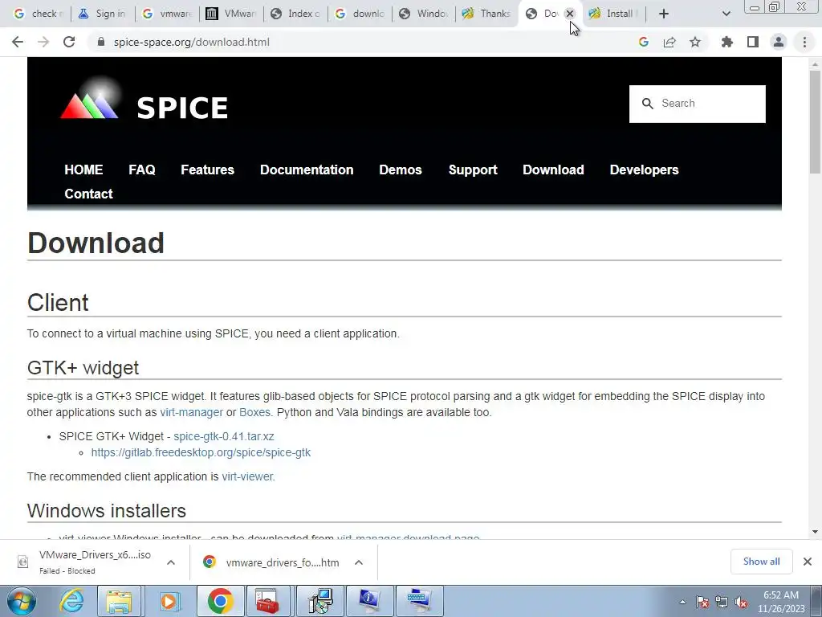Open the Windows Start menu

(21, 601)
